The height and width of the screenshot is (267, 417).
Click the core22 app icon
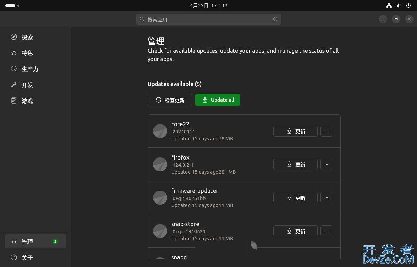point(160,131)
